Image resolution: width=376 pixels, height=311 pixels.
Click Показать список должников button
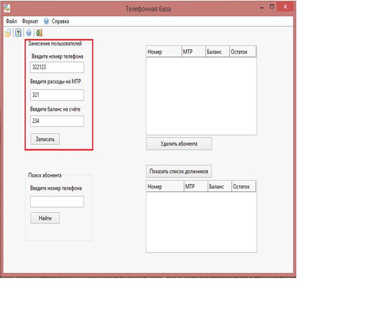[x=179, y=171]
